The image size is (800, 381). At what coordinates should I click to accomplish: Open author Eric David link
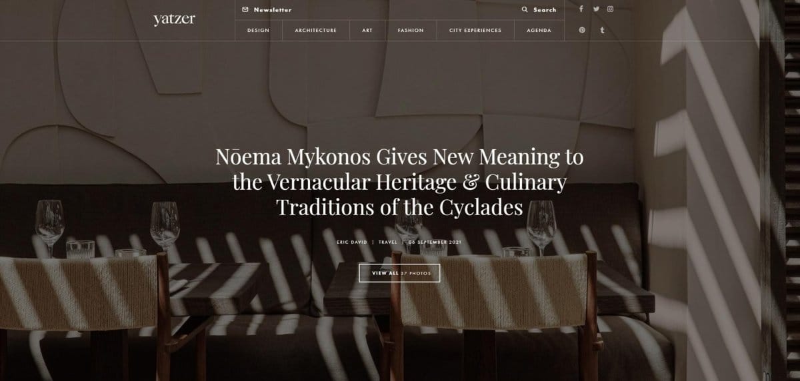tap(352, 242)
